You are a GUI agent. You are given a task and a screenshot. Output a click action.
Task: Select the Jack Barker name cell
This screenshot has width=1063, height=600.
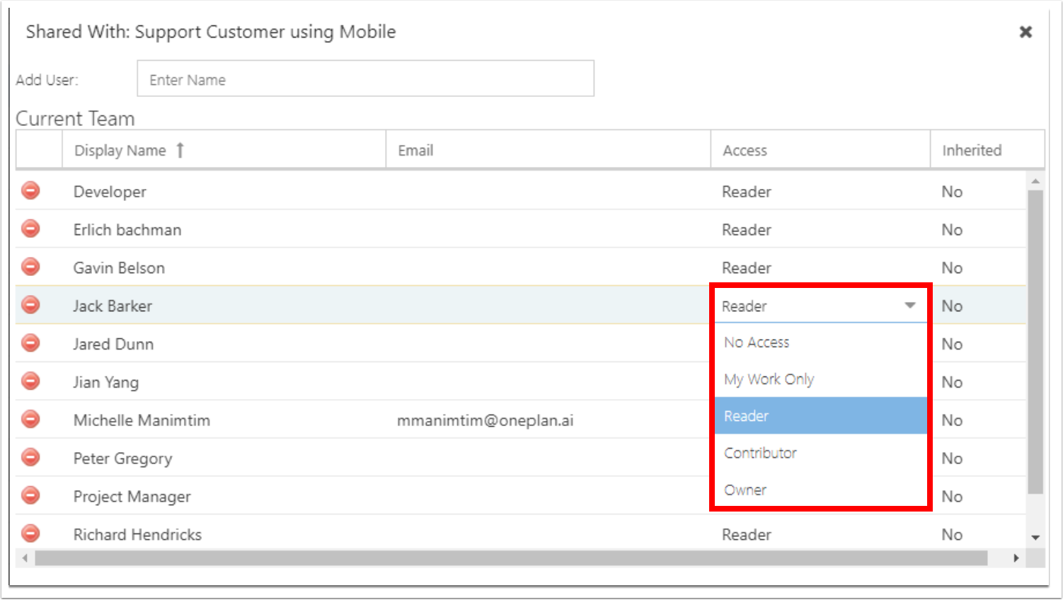[224, 306]
